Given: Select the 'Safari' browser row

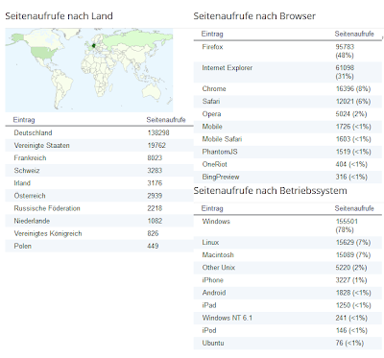Looking at the screenshot, I should [288, 102].
